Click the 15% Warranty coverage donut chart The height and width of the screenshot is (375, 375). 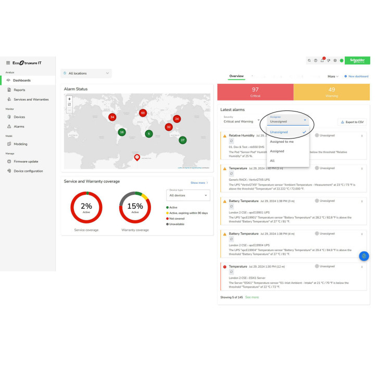135,208
